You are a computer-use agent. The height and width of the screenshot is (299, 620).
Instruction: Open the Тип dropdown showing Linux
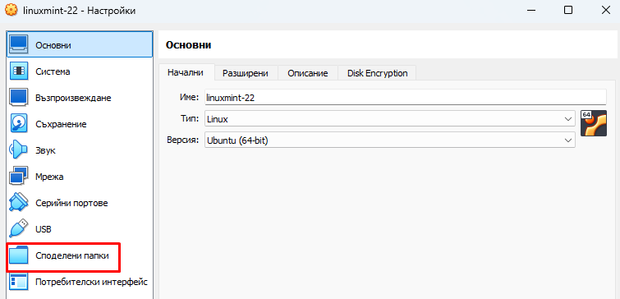coord(390,118)
